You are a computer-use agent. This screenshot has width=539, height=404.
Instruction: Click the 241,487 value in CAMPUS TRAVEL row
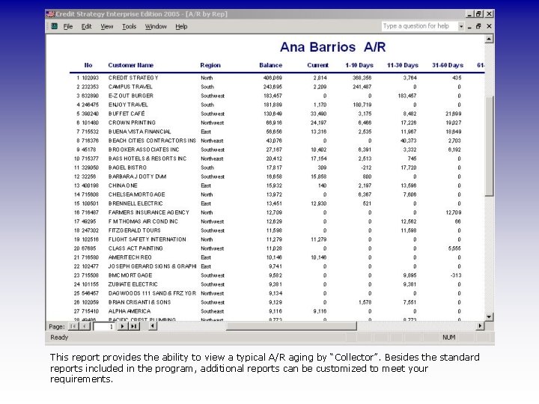[362, 87]
